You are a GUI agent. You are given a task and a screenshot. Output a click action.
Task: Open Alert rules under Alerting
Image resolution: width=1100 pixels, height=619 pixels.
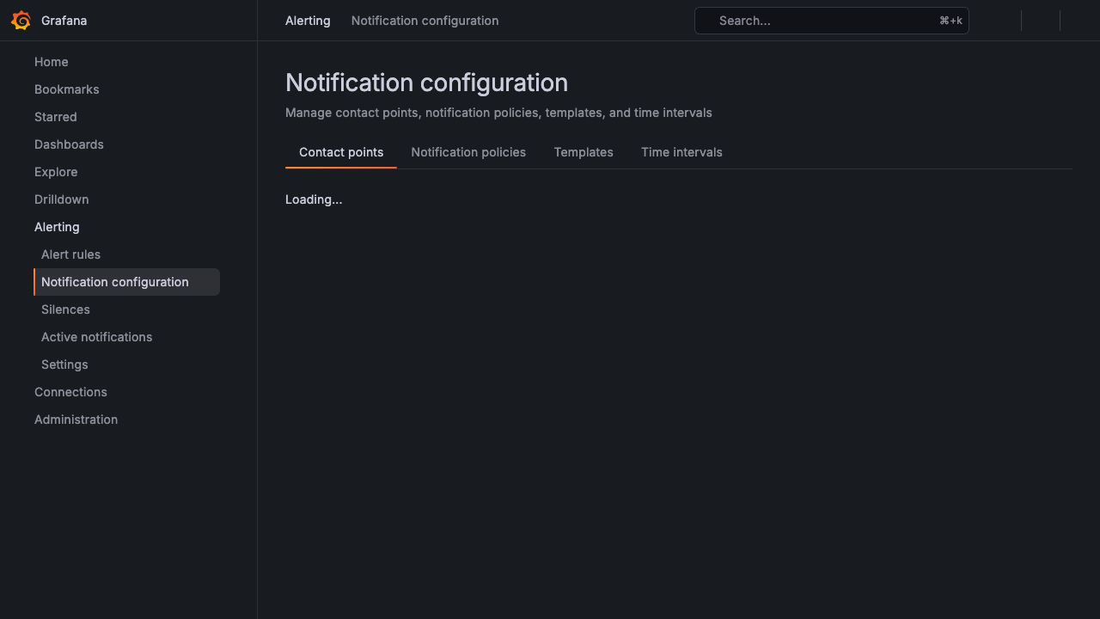[x=70, y=254]
